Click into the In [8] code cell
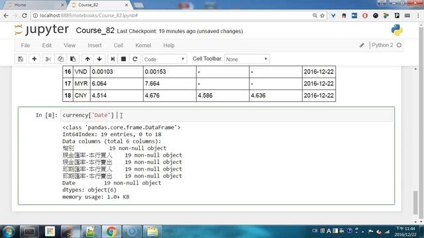Screen dimensions: 424x238 (x=227, y=116)
